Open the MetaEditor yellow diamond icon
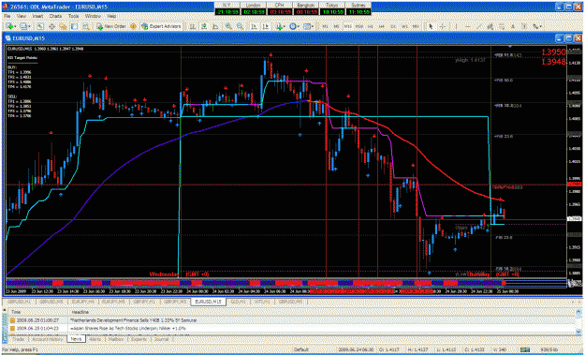 point(133,26)
